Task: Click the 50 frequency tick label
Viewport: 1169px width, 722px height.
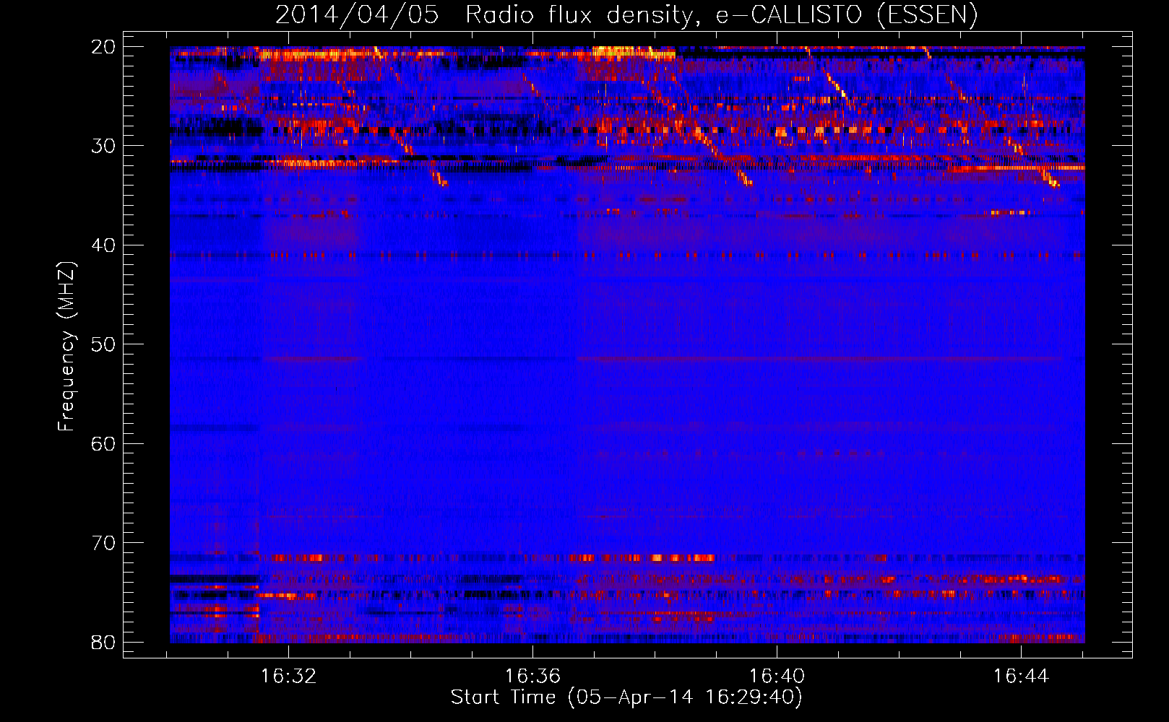Action: (103, 344)
